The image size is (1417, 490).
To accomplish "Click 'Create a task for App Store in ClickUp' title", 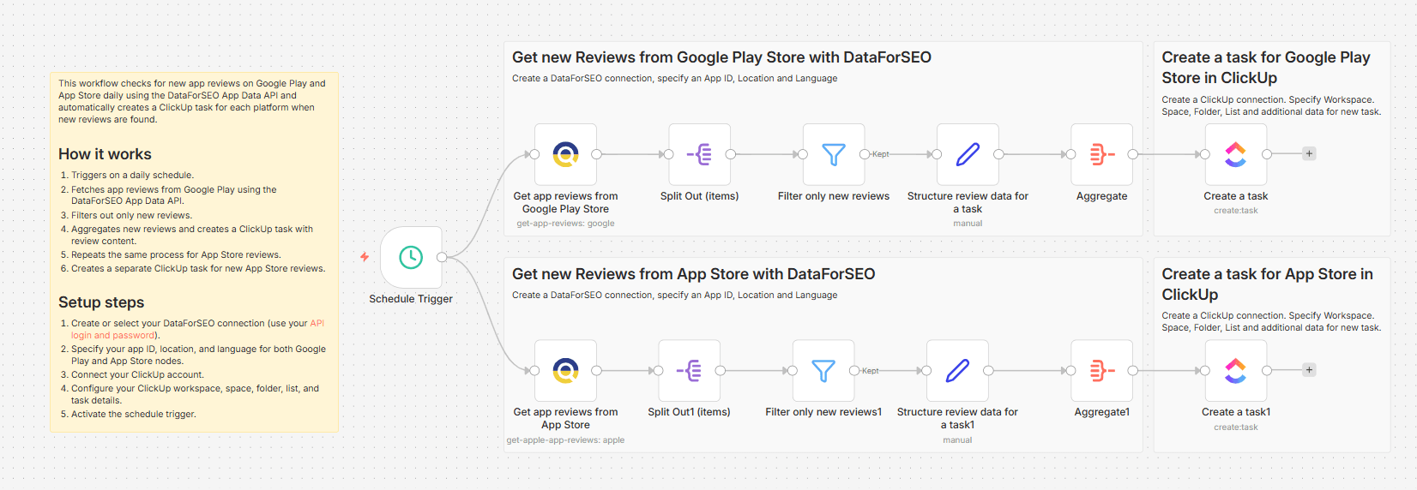I will click(1267, 284).
